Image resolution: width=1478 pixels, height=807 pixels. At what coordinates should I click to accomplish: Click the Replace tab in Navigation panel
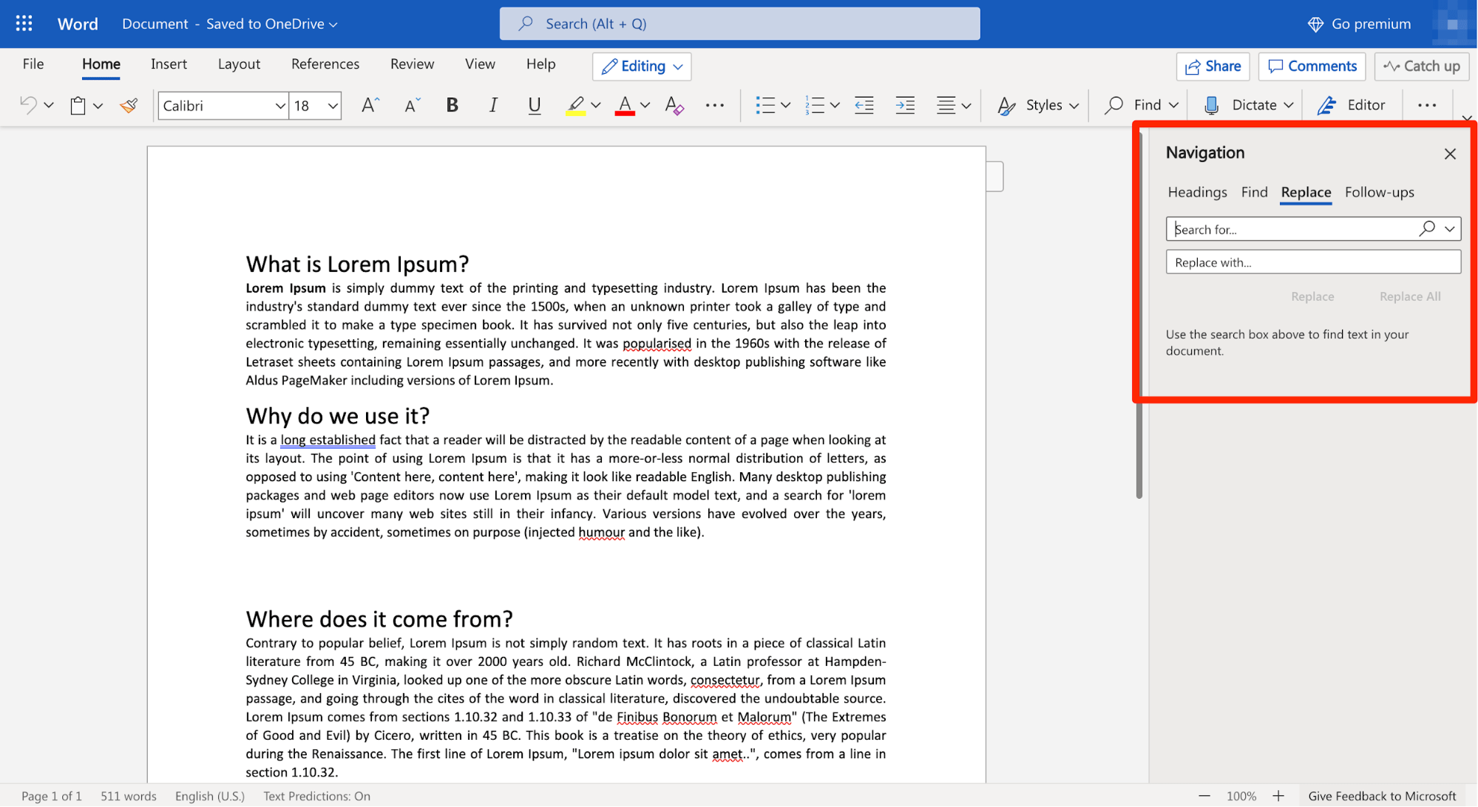[1305, 191]
